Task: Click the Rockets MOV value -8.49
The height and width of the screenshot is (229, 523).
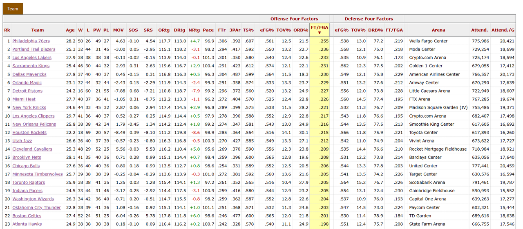Action: click(119, 132)
